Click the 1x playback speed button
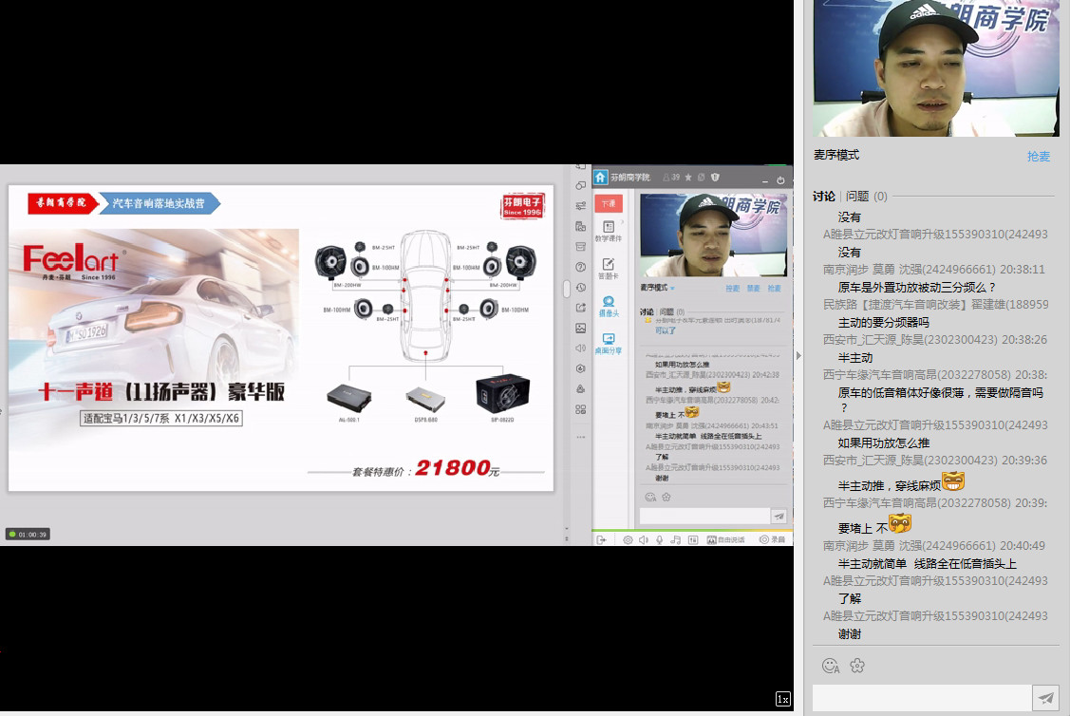The height and width of the screenshot is (716, 1070). pos(783,699)
